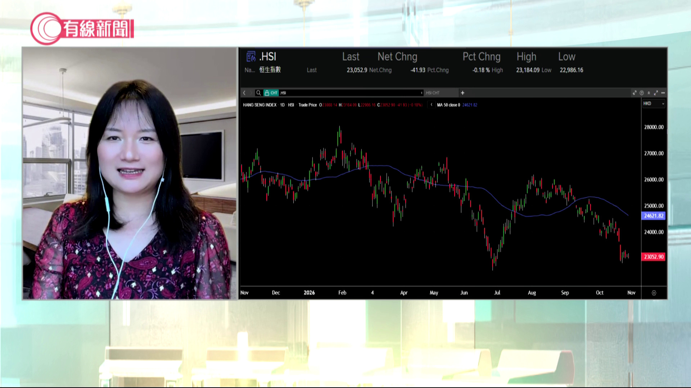Click the green CHT lock badge
This screenshot has width=691, height=388.
(x=271, y=93)
